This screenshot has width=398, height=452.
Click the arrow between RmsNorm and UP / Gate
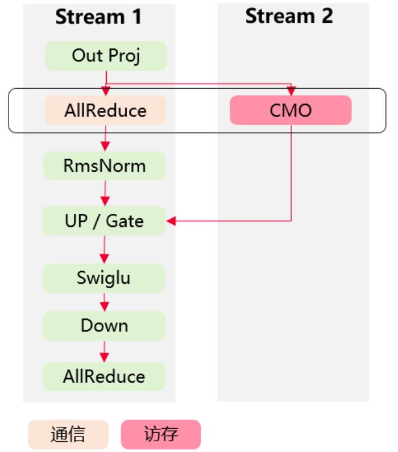point(105,193)
